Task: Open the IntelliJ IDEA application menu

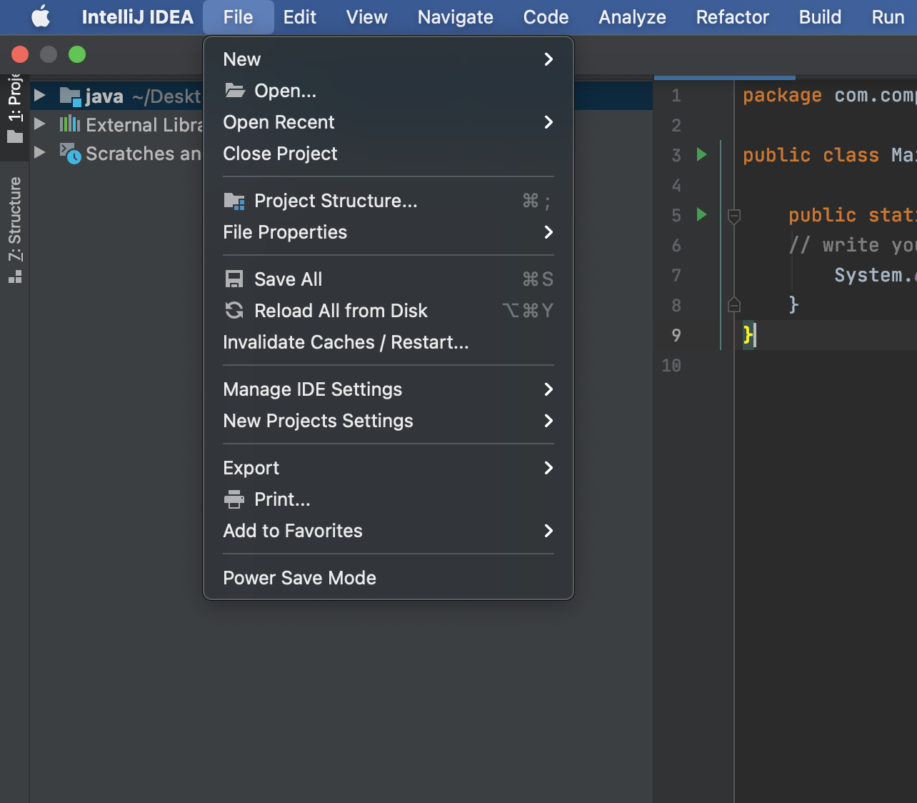Action: point(137,16)
